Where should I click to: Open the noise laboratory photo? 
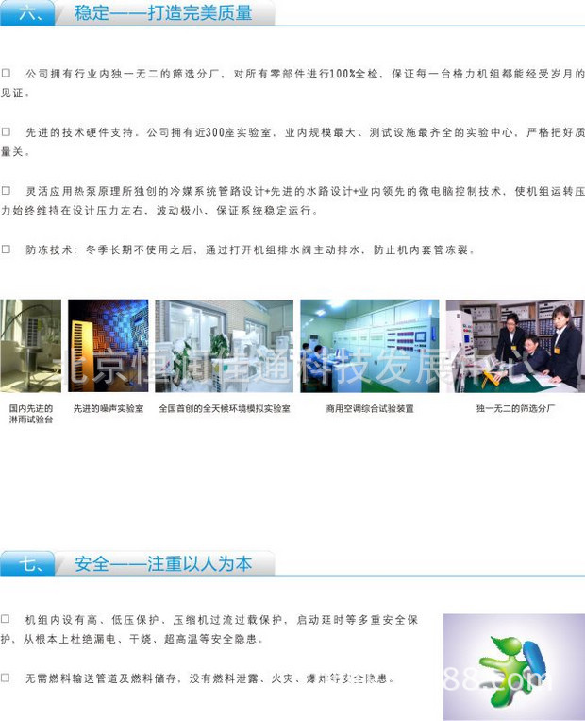pos(108,347)
